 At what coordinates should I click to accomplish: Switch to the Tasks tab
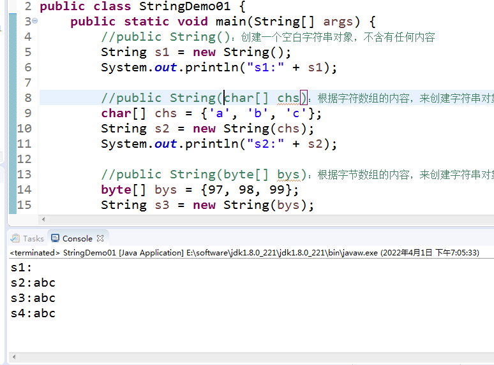click(x=33, y=238)
